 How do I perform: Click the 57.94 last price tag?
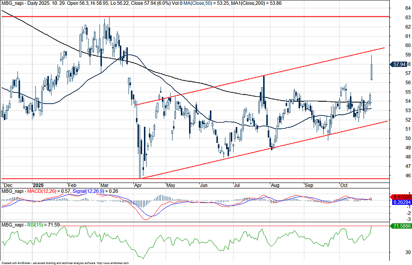(x=401, y=63)
